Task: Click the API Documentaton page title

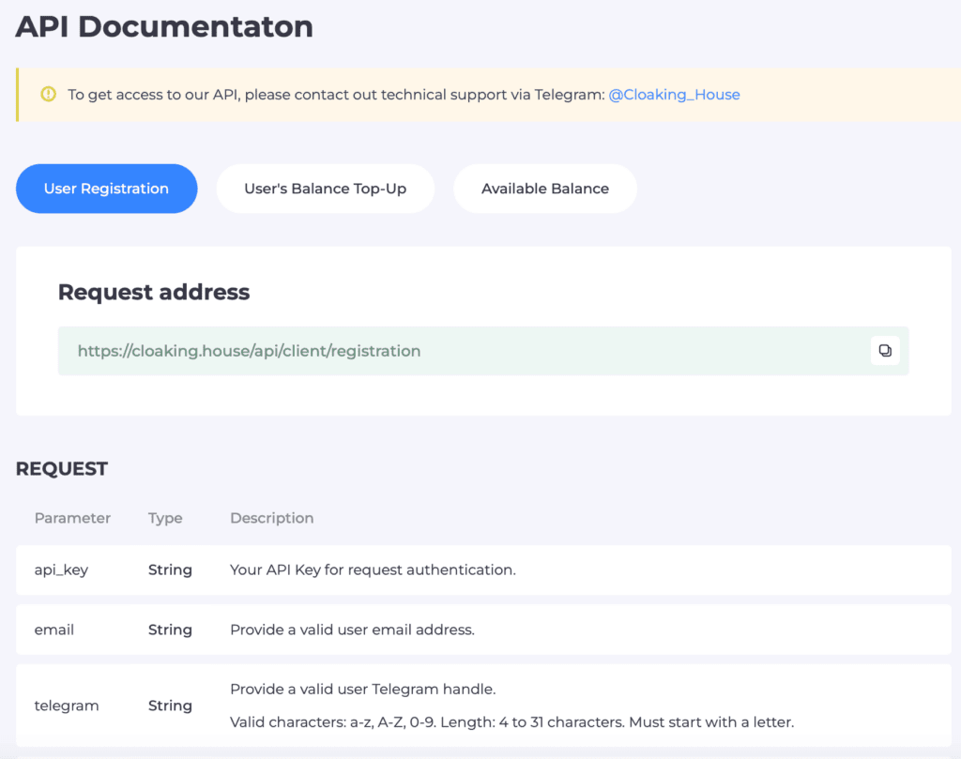Action: (163, 26)
